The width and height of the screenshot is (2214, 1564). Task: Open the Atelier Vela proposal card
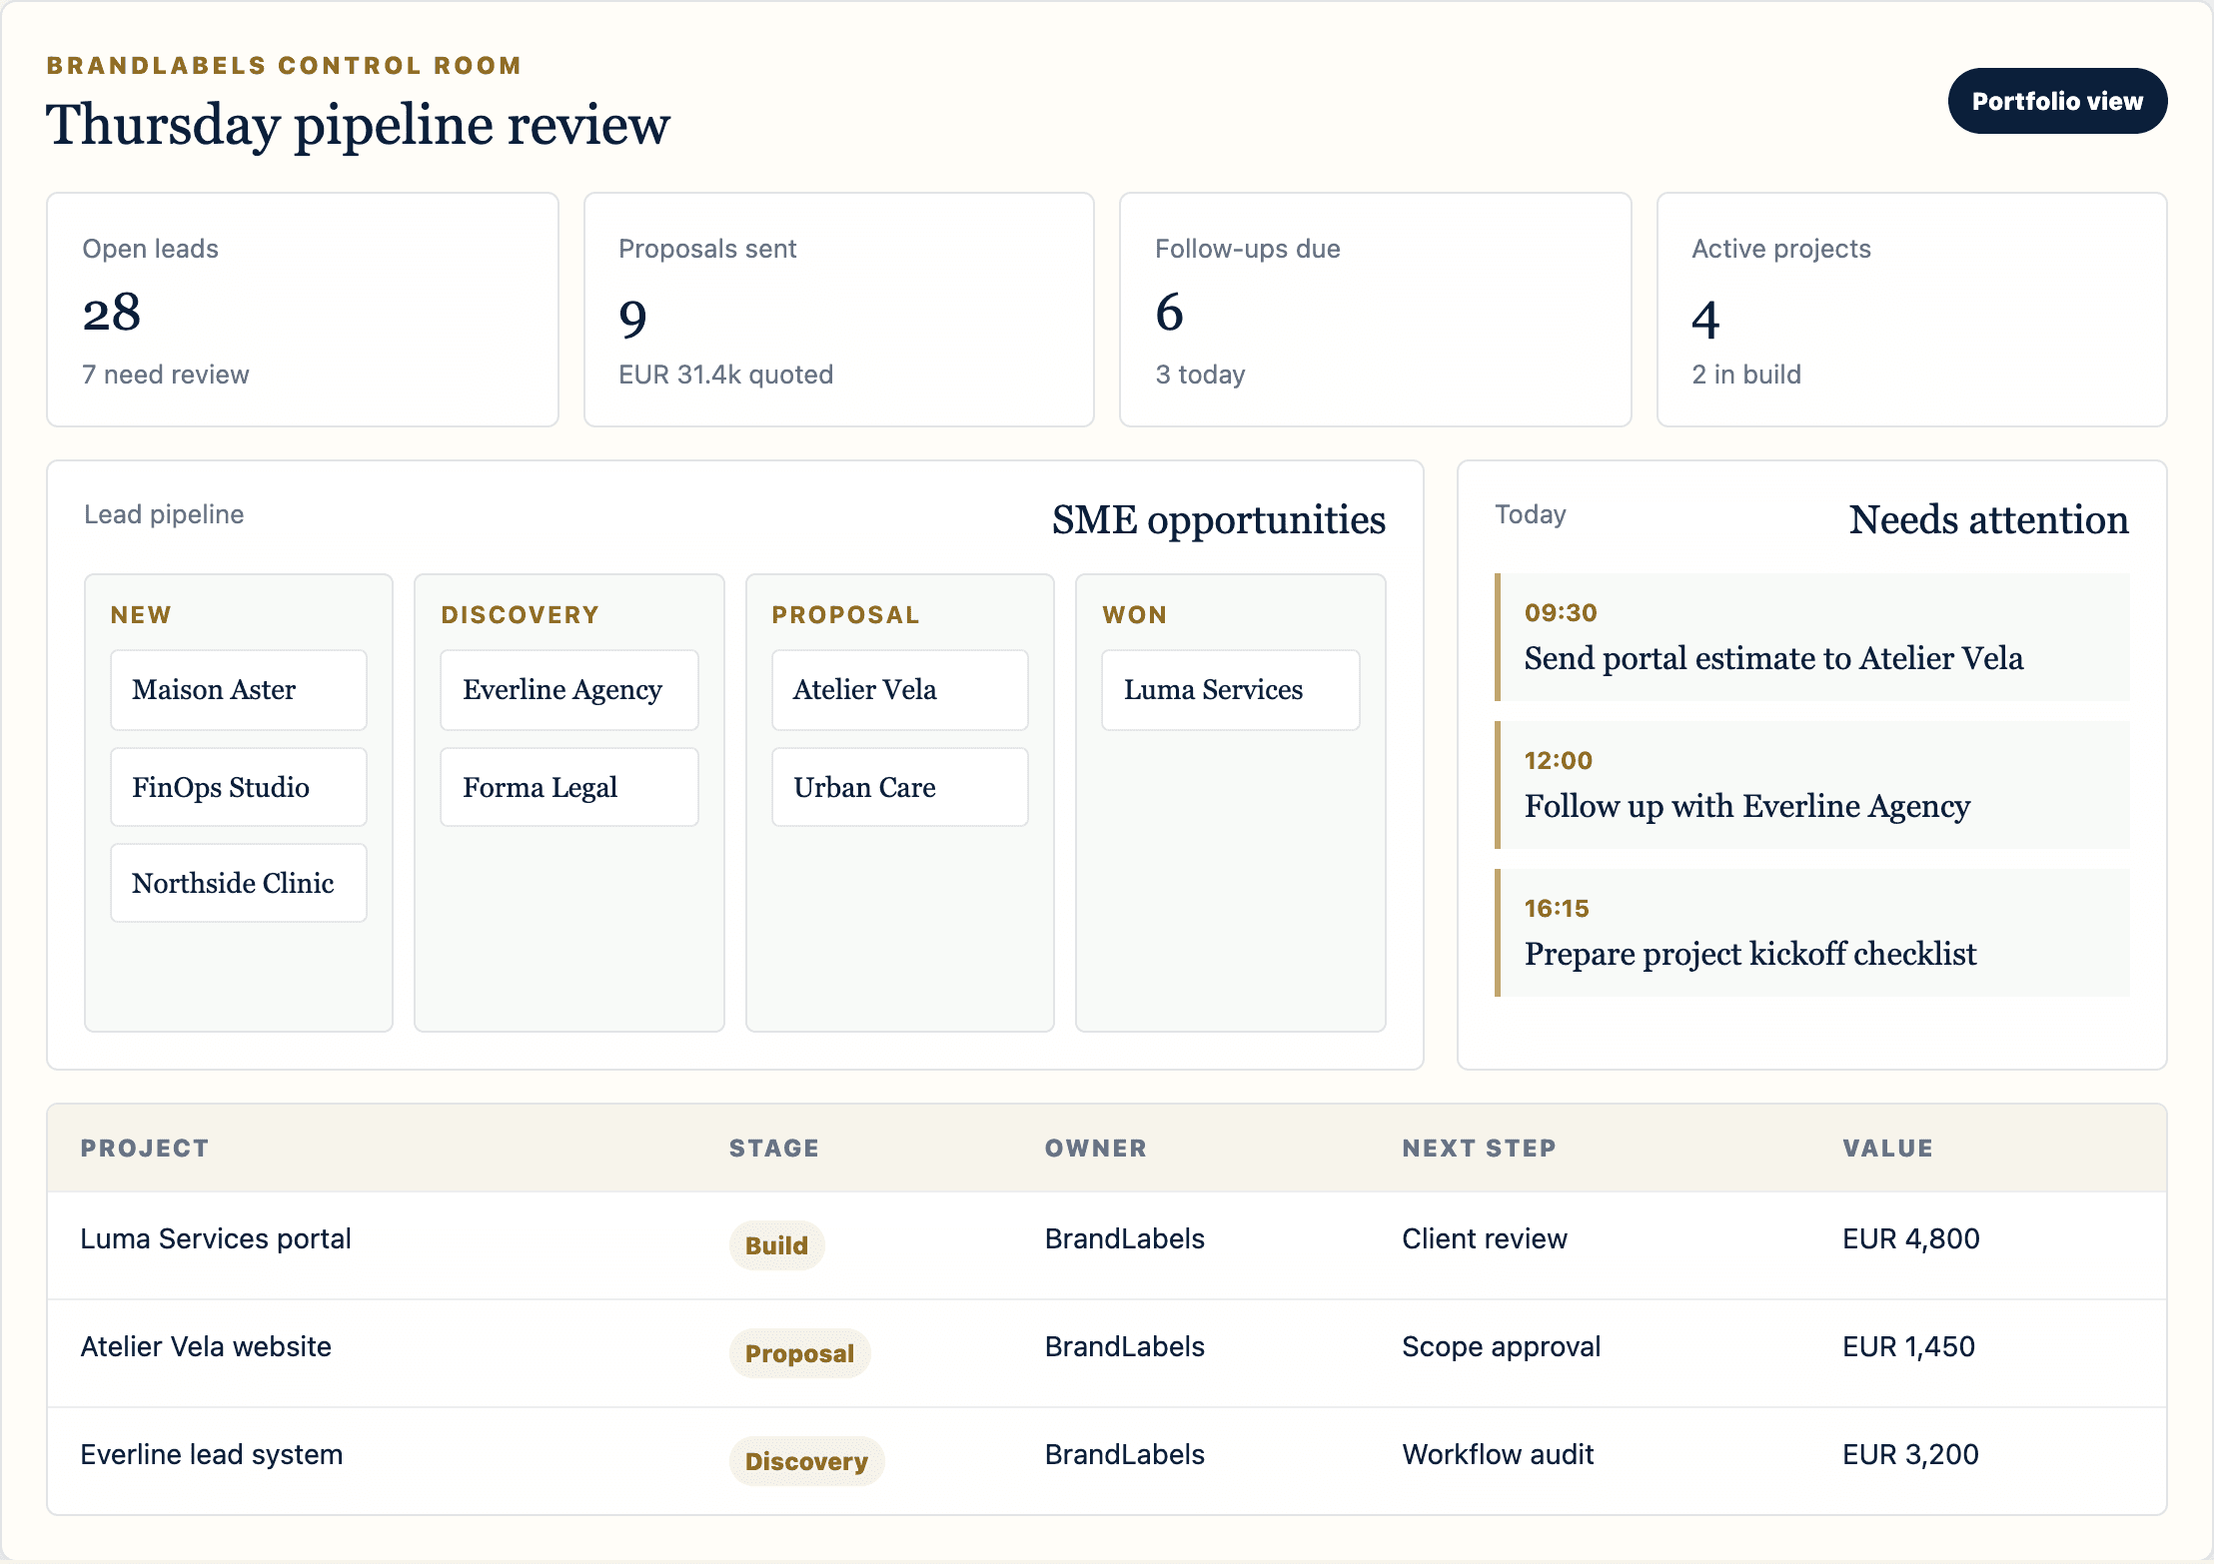(x=900, y=690)
